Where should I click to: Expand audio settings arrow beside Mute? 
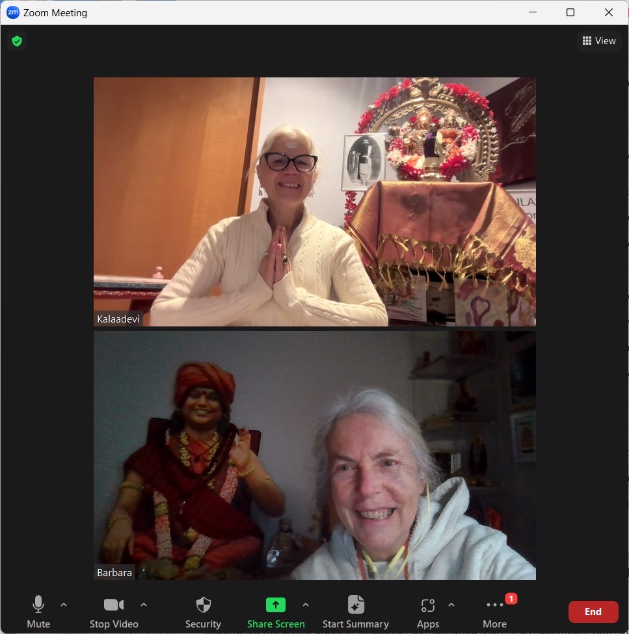[64, 605]
